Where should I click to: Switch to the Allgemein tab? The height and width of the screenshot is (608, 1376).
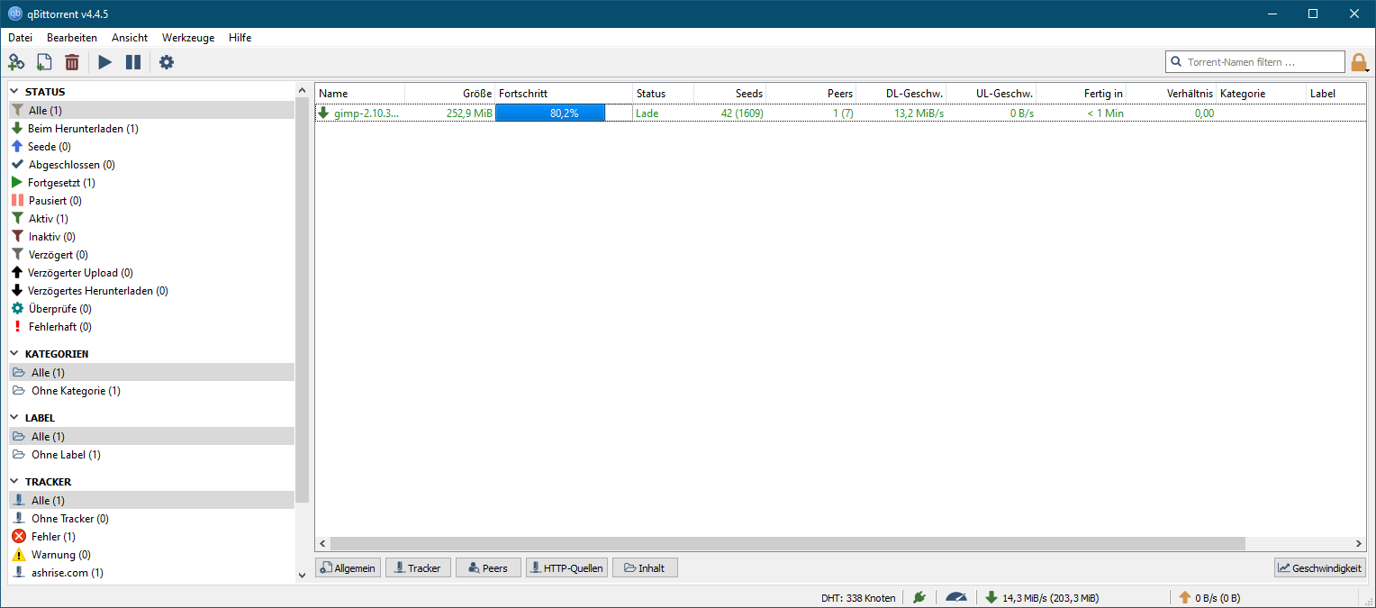tap(348, 568)
